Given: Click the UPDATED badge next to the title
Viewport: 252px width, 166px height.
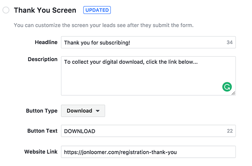Looking at the screenshot, I should (x=97, y=10).
